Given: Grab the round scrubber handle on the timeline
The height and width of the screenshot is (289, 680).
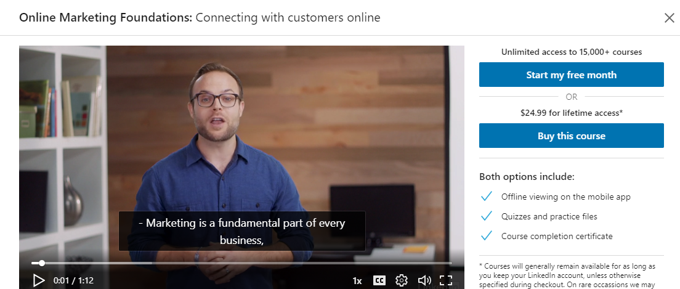Looking at the screenshot, I should [42, 263].
